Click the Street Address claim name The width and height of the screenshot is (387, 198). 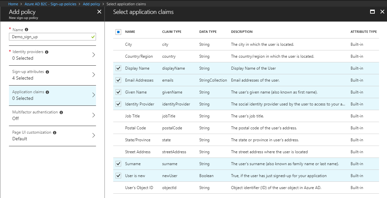pos(138,152)
